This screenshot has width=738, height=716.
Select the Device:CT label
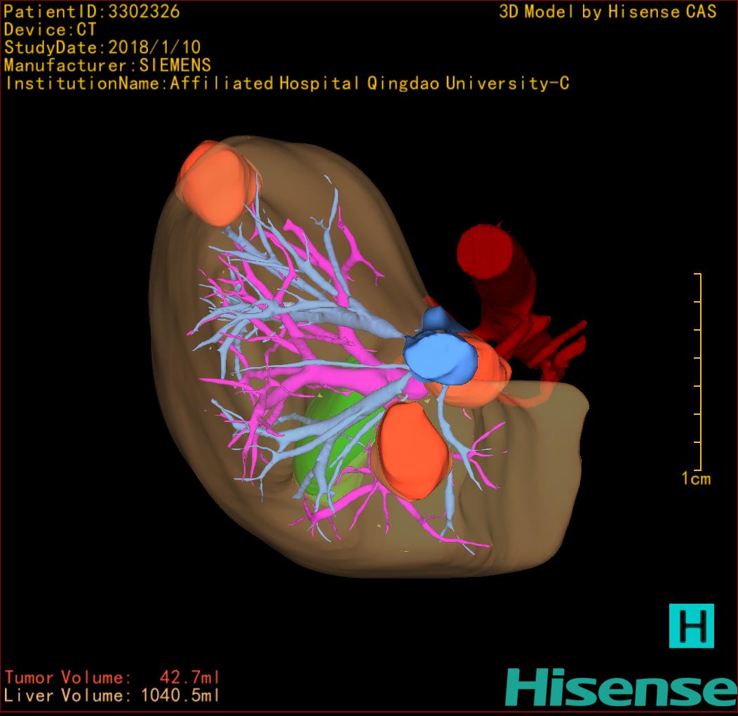click(x=50, y=29)
